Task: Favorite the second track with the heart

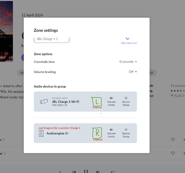Action: (173, 153)
